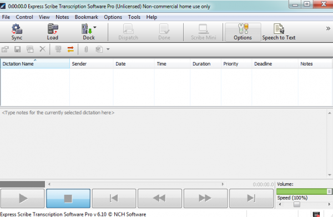Open the Bookmark menu
The height and width of the screenshot is (217, 333).
(87, 17)
